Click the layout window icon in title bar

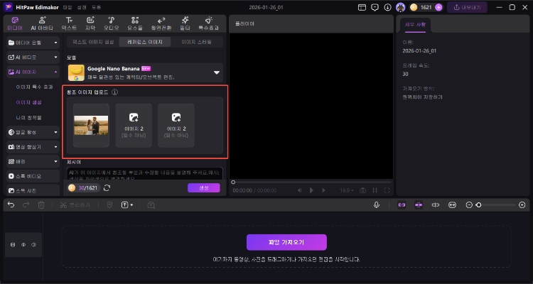(x=362, y=7)
